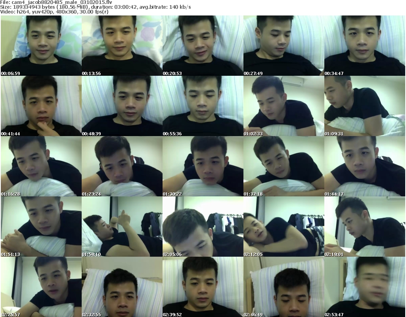The height and width of the screenshot is (317, 406).
Task: Select the thumbnail timestamped 02:39:52
Action: pyautogui.click(x=203, y=287)
